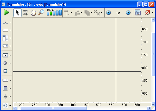Activate the entry order tool

coord(25,13)
